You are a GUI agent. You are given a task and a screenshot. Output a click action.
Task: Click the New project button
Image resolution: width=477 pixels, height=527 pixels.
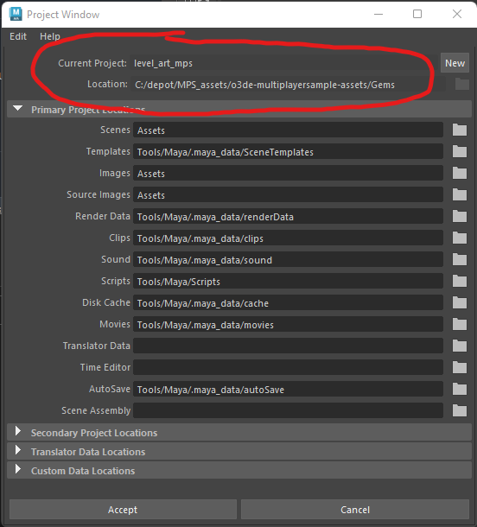[x=455, y=63]
